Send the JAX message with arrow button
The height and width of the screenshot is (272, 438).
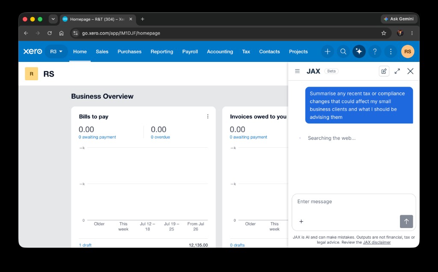(x=406, y=222)
